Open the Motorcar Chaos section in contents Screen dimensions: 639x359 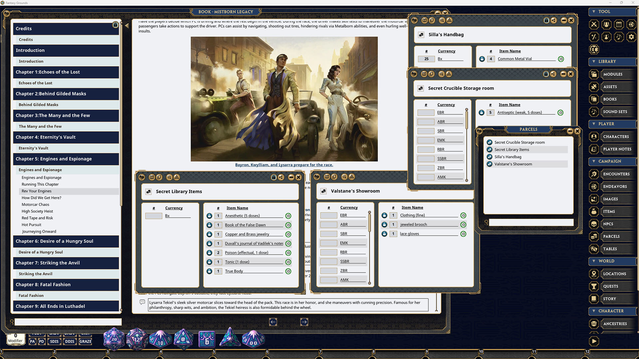35,205
